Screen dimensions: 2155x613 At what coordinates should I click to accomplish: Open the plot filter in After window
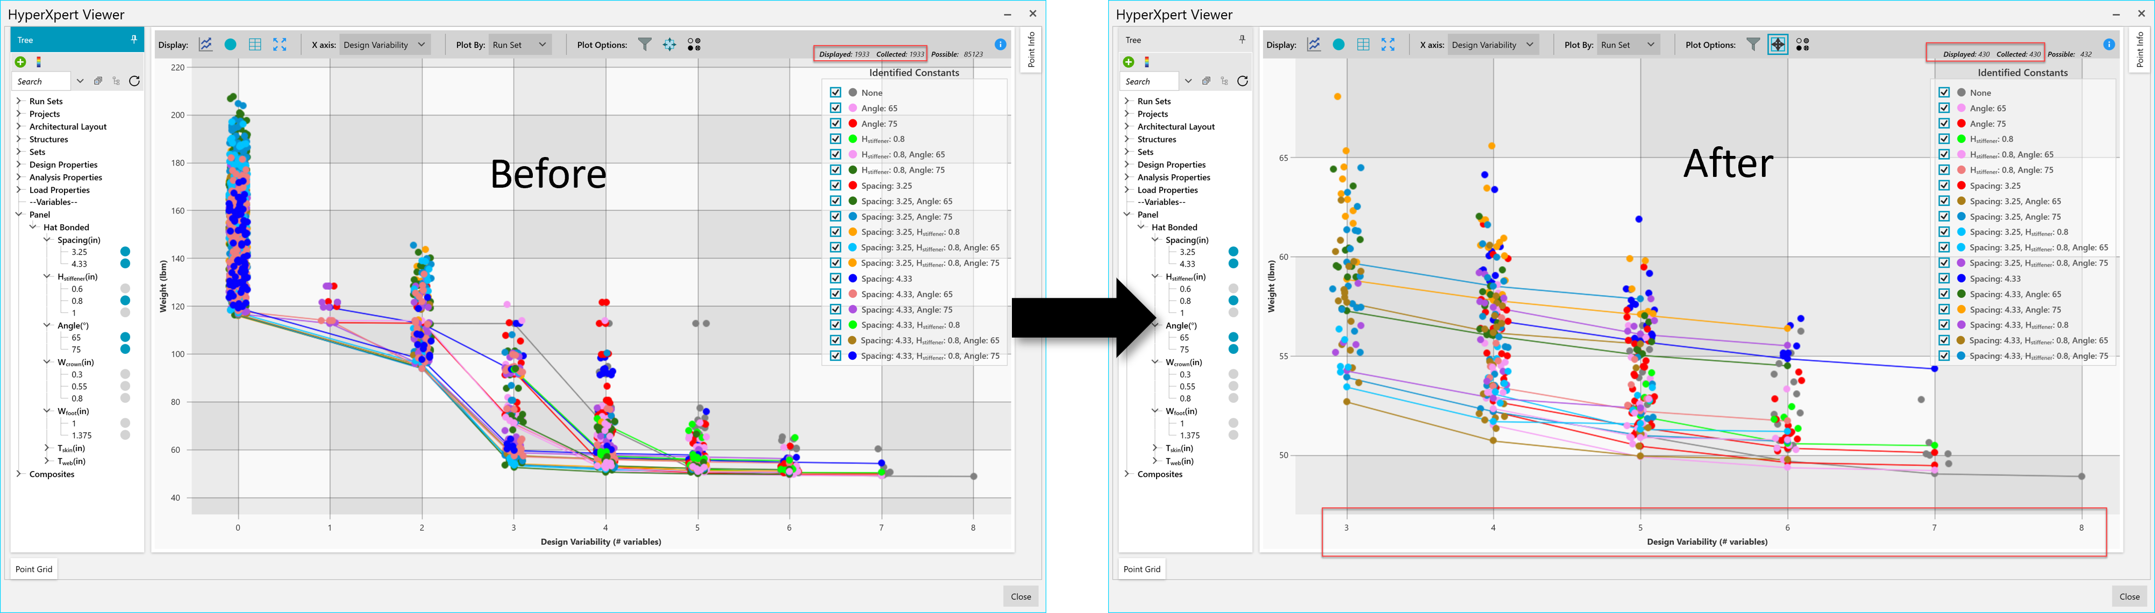coord(1753,44)
